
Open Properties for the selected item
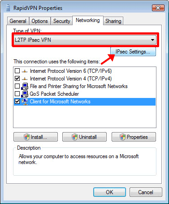134,137
